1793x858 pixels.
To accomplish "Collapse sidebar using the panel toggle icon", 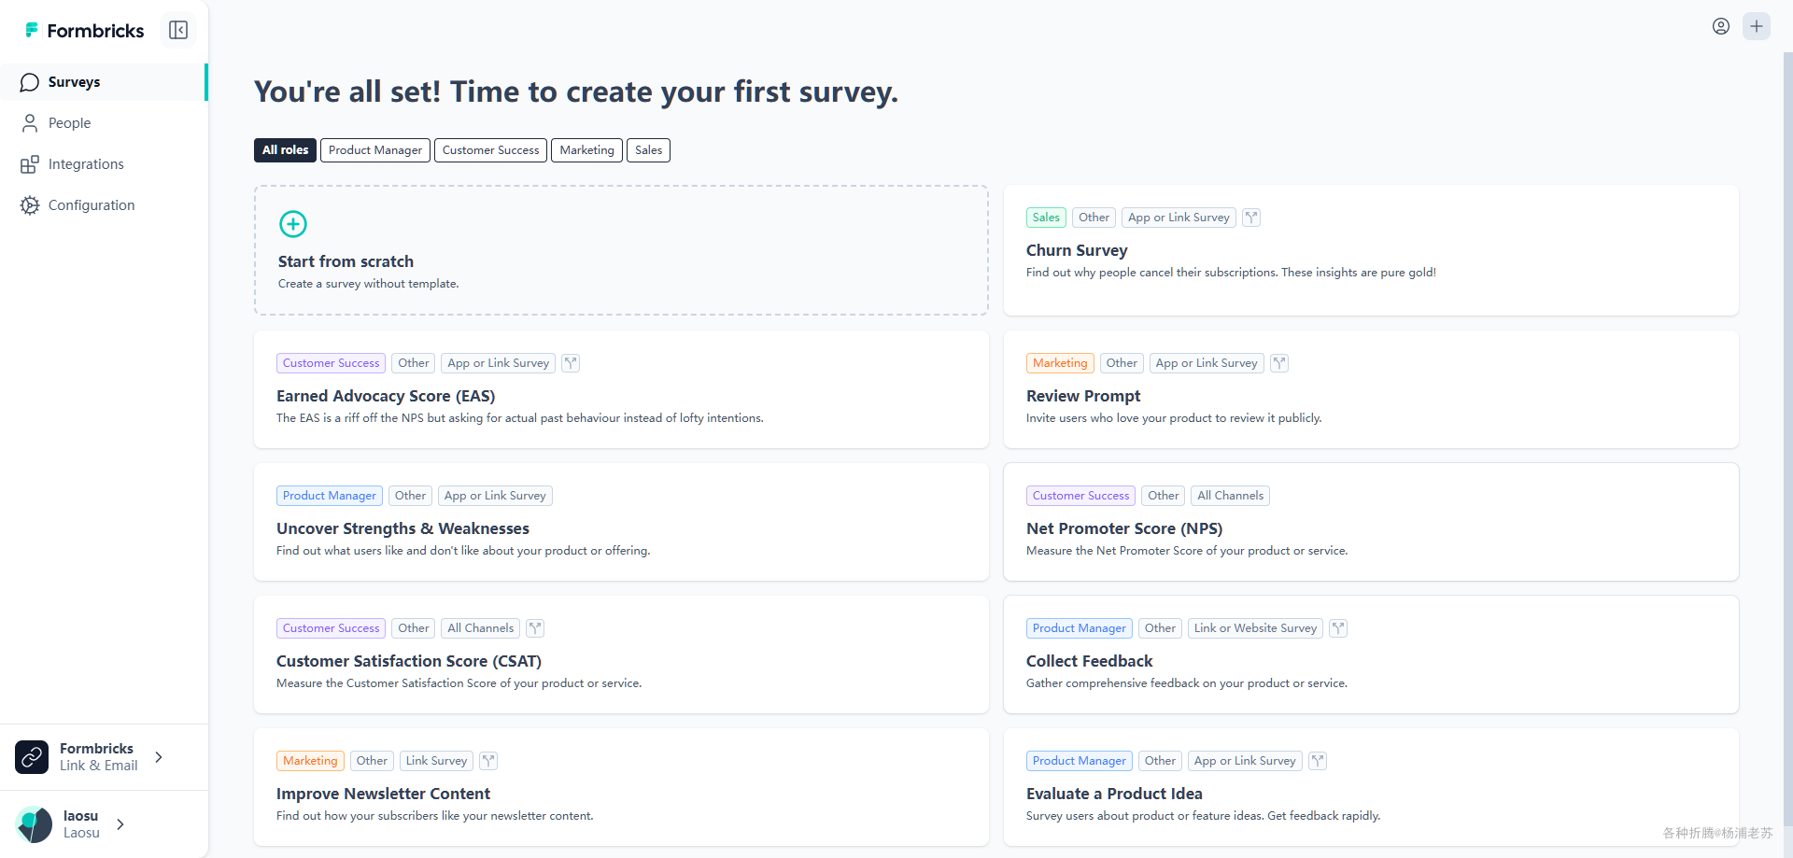I will coord(178,30).
